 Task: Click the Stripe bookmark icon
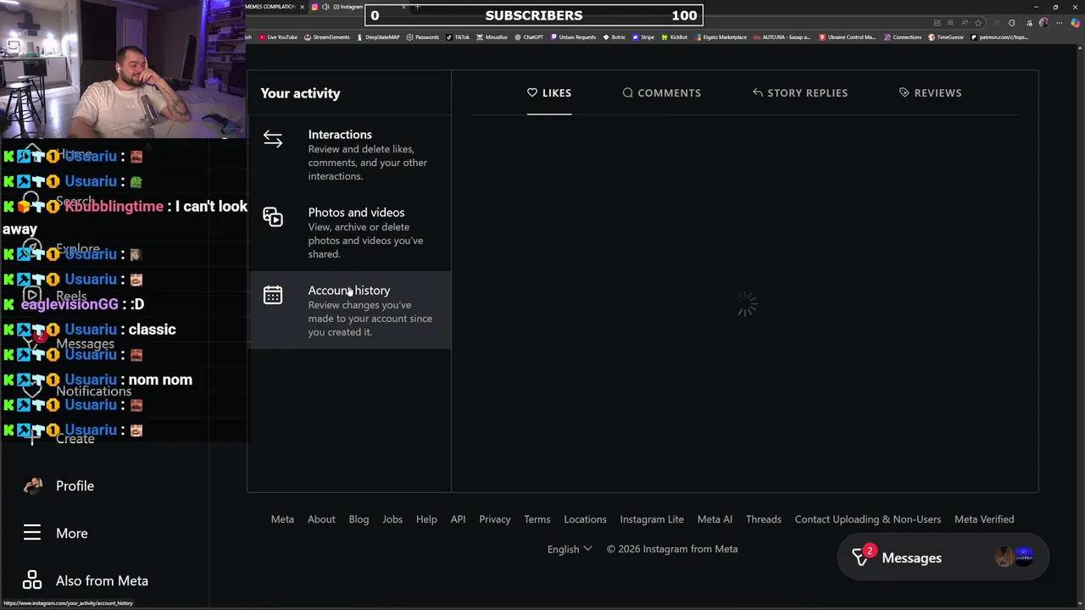pyautogui.click(x=635, y=37)
